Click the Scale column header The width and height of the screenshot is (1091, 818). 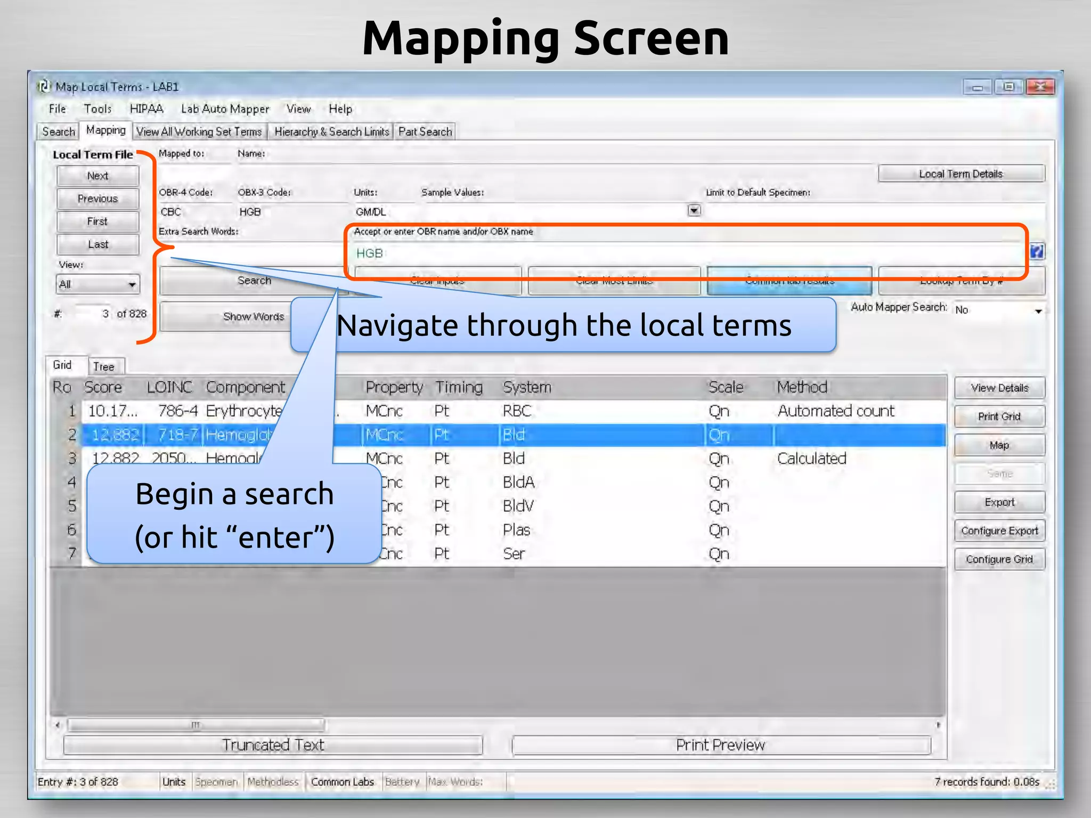[x=726, y=387]
